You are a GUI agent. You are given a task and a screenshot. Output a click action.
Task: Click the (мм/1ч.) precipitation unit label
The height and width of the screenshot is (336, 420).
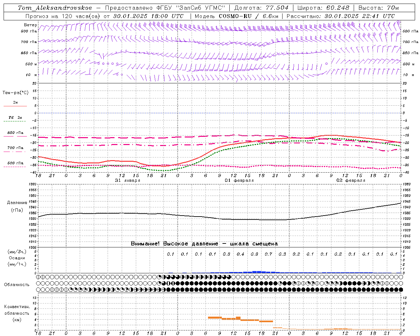click(17, 264)
